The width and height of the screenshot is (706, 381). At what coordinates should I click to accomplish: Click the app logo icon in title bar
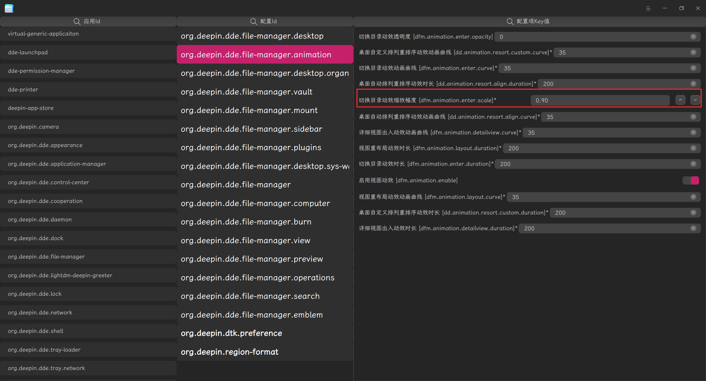[x=9, y=8]
